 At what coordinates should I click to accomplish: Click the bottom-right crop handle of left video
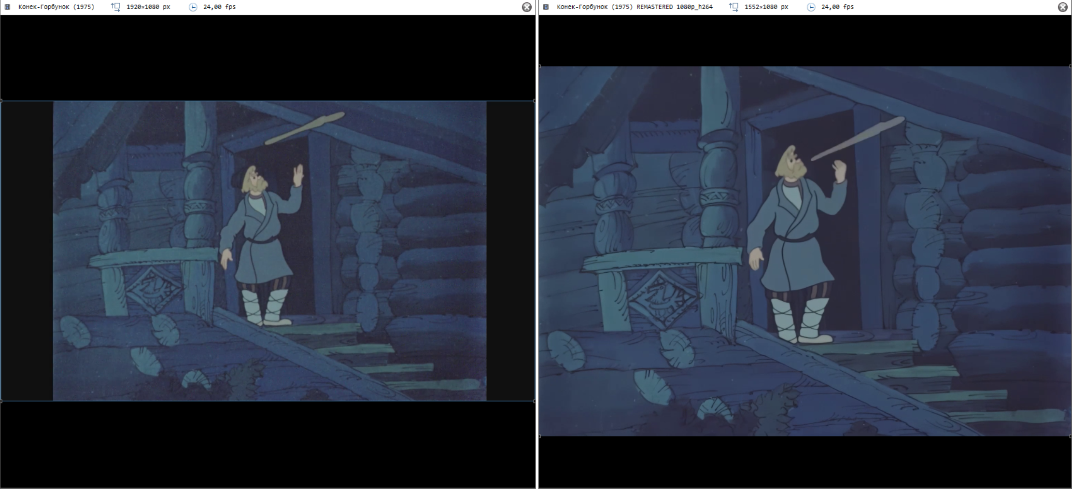(534, 401)
